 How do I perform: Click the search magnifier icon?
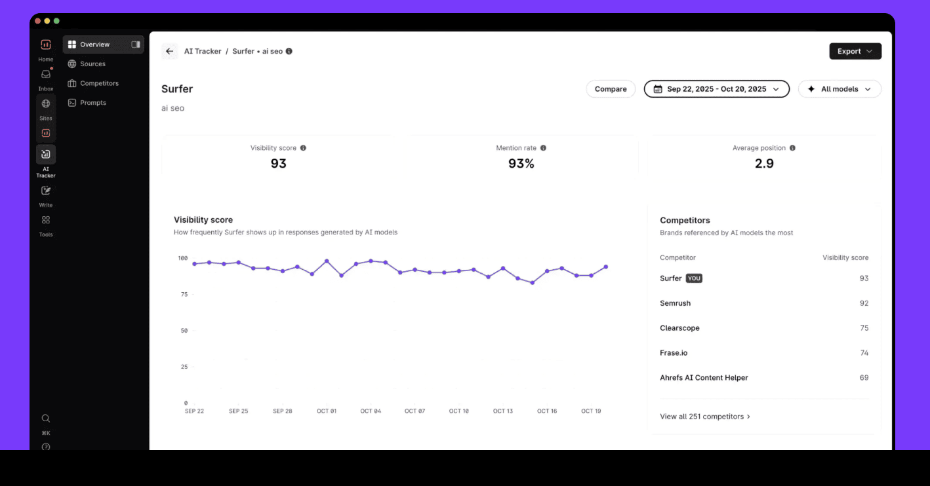tap(46, 419)
